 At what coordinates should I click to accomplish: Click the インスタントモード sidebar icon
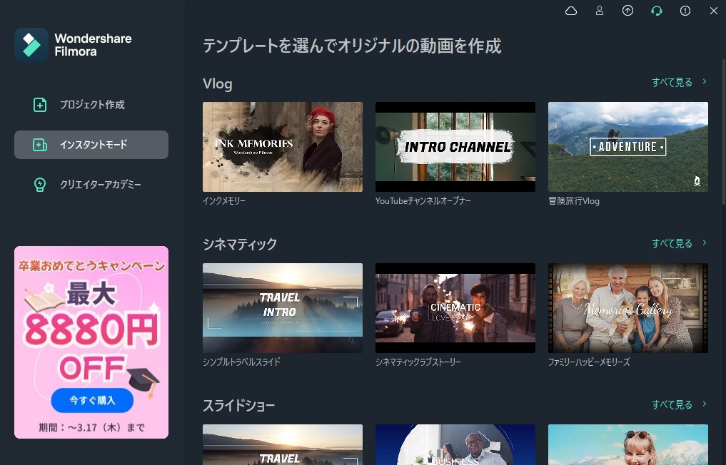40,145
